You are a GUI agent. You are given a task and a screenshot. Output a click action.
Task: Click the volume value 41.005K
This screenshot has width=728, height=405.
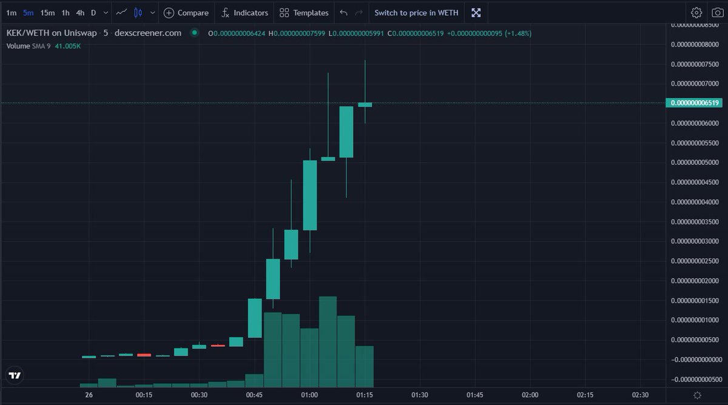pyautogui.click(x=68, y=45)
